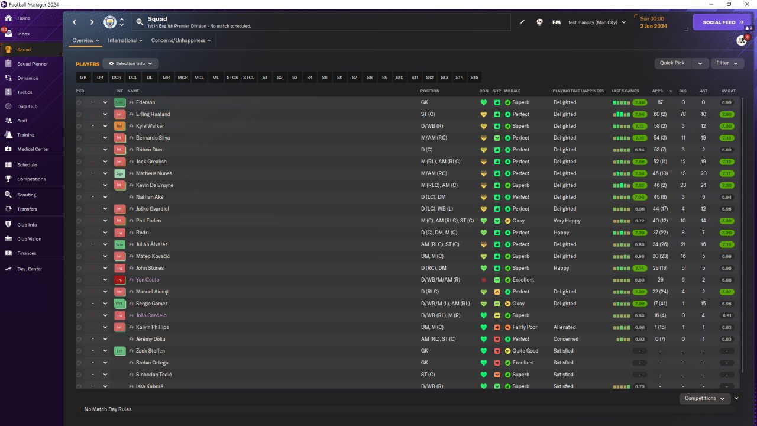This screenshot has width=757, height=426.
Task: Expand the row chevron for Joško Gvardiol
Action: [x=105, y=209]
